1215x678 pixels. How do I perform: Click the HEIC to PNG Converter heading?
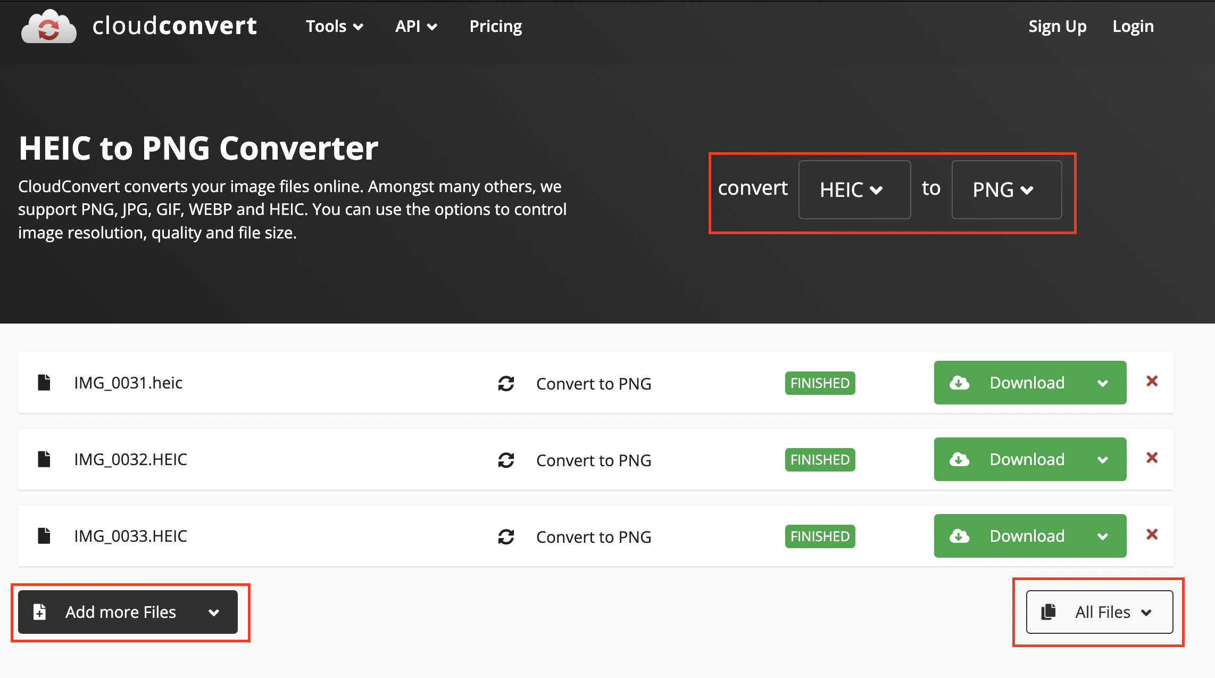[x=198, y=148]
